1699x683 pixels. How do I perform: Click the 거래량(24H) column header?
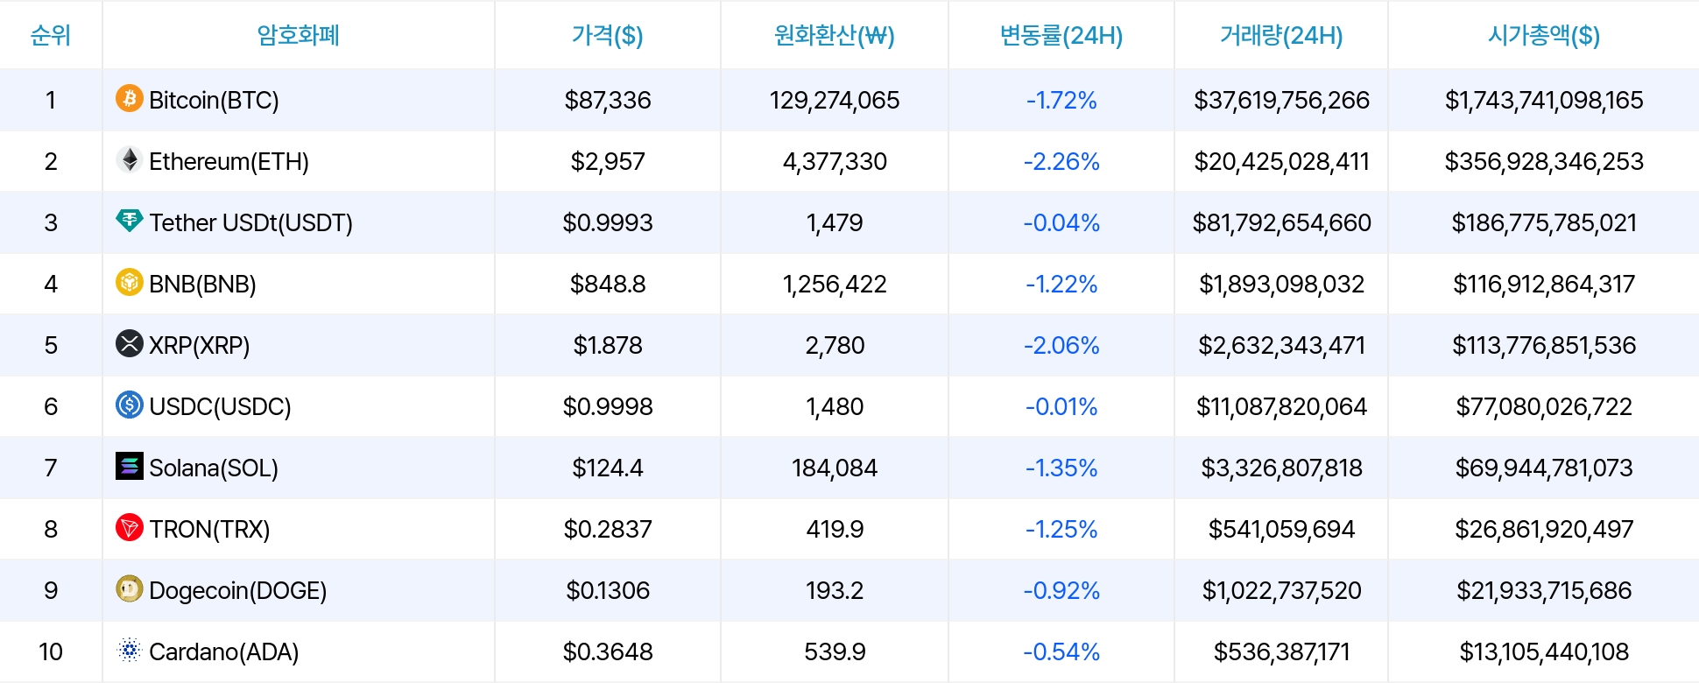pos(1281,35)
